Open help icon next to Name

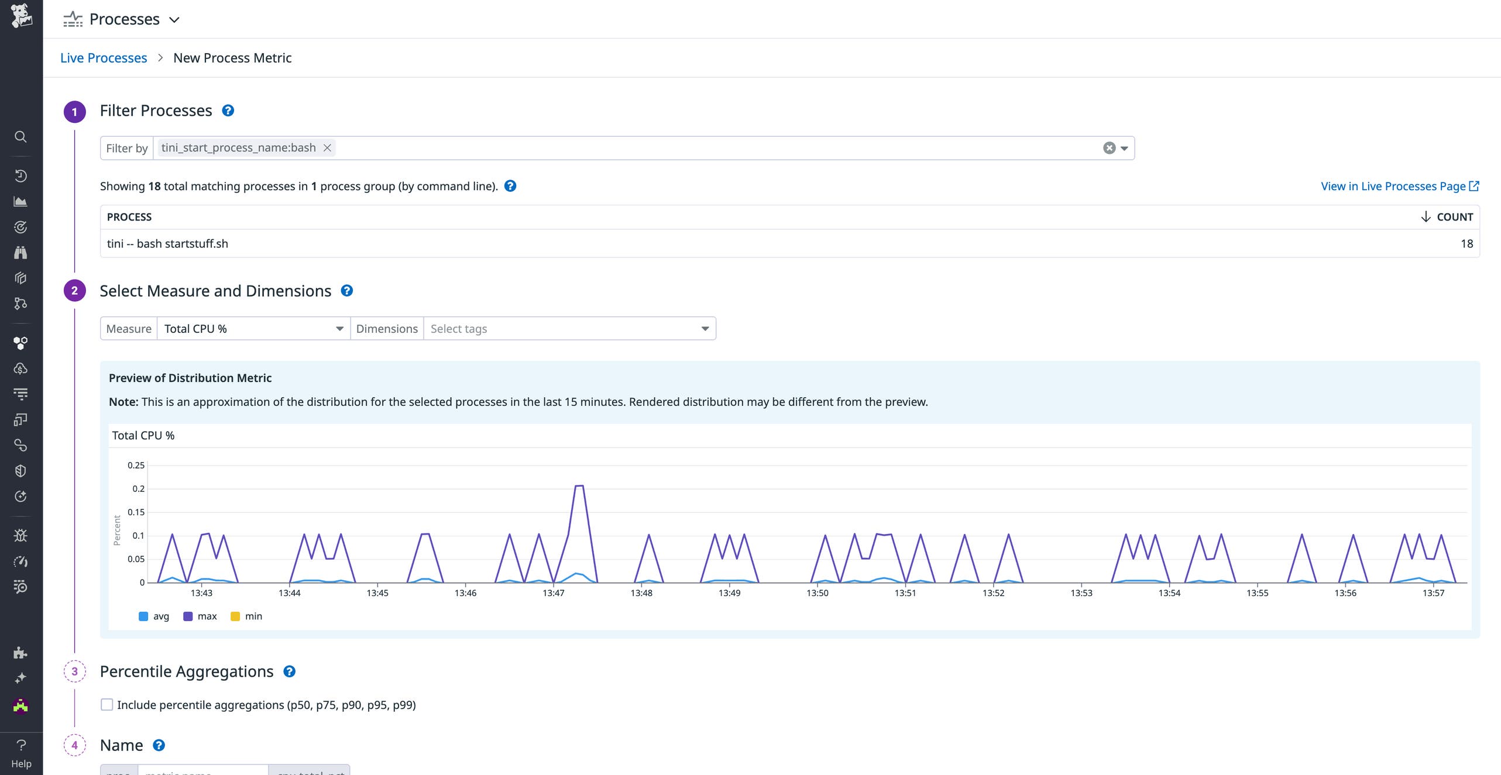pos(159,745)
